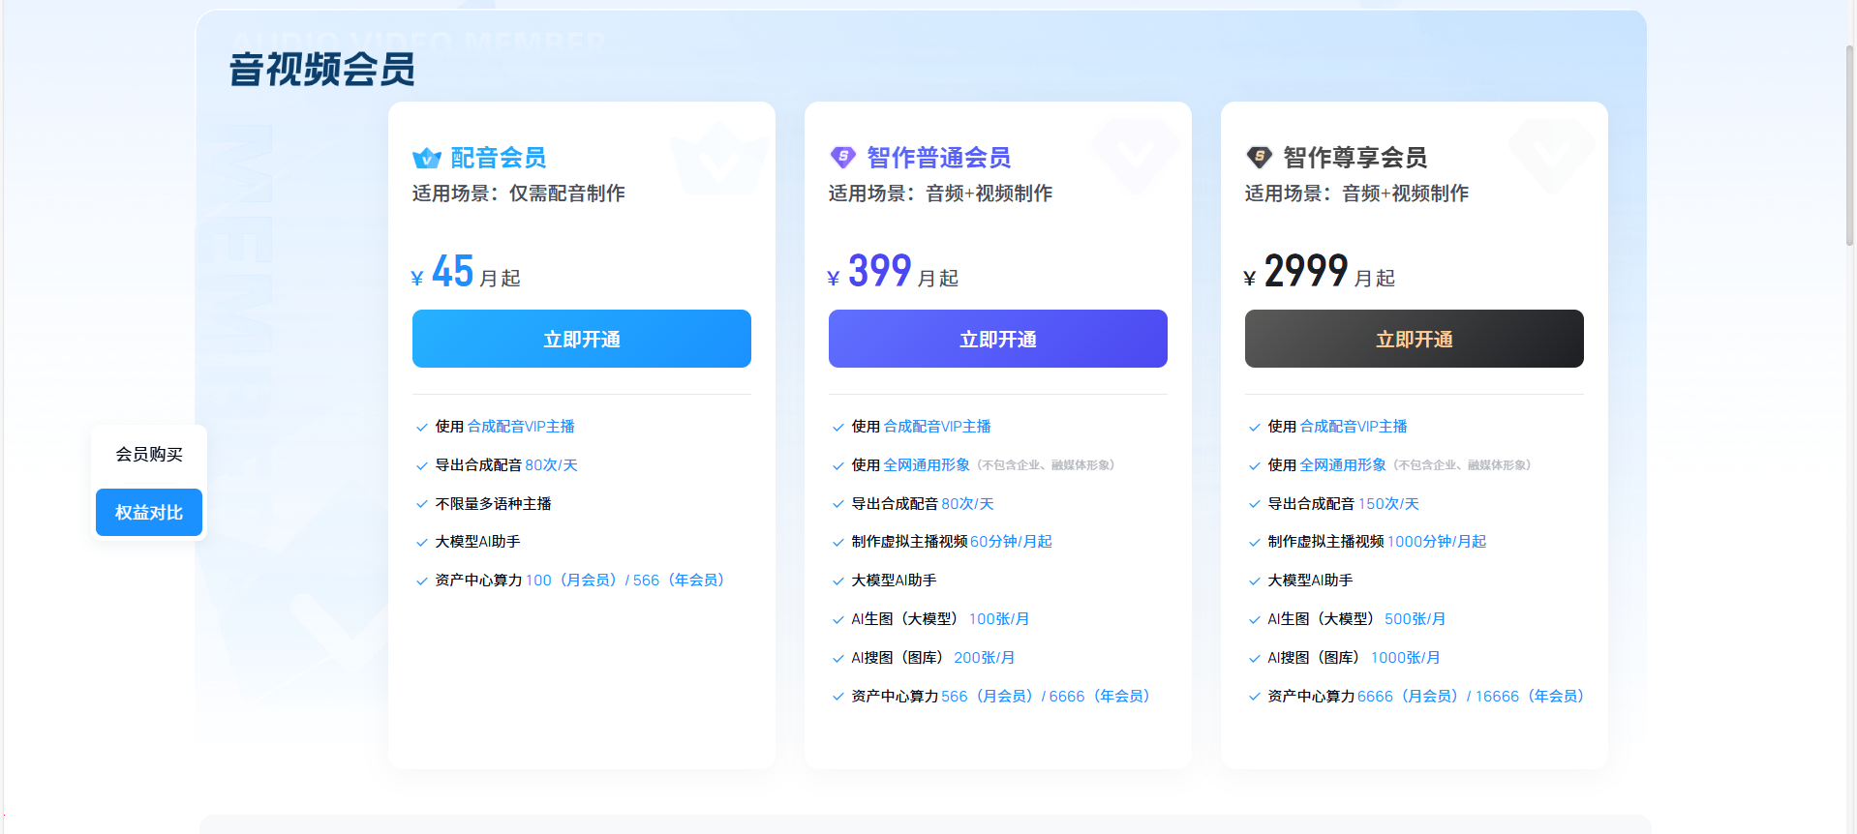Click the faded crown watermark in 配音会员 card

click(718, 159)
